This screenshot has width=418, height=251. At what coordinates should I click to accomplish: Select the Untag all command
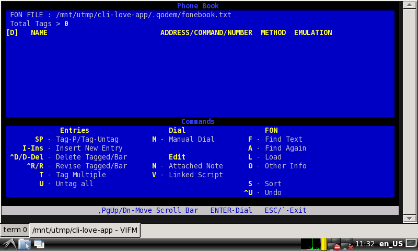click(66, 184)
